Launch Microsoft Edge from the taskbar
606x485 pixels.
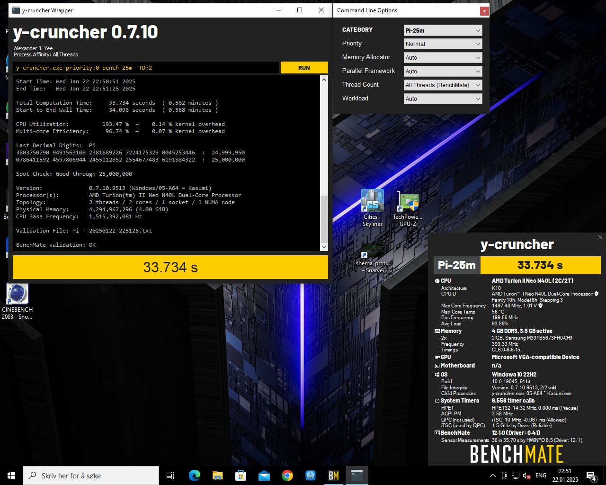pos(194,476)
